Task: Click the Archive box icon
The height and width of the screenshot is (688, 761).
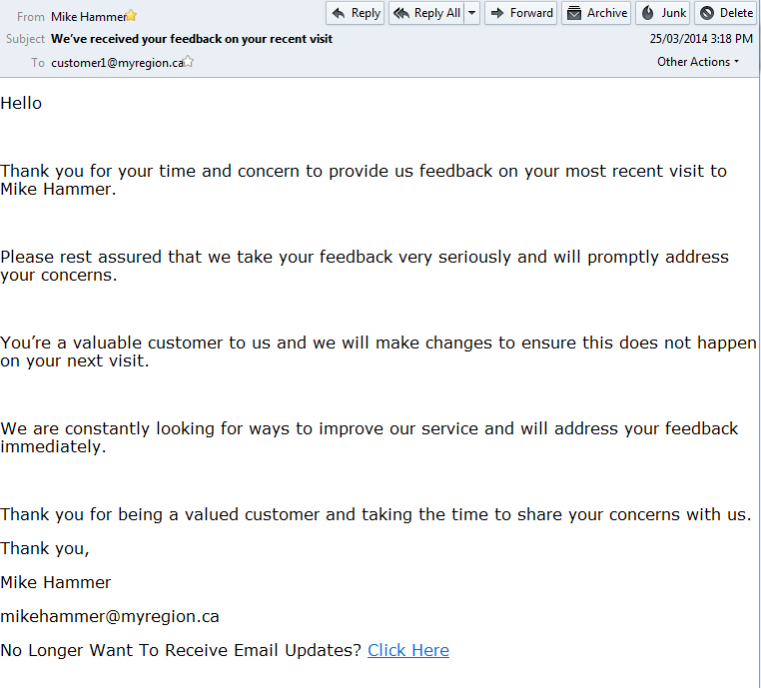Action: 574,13
